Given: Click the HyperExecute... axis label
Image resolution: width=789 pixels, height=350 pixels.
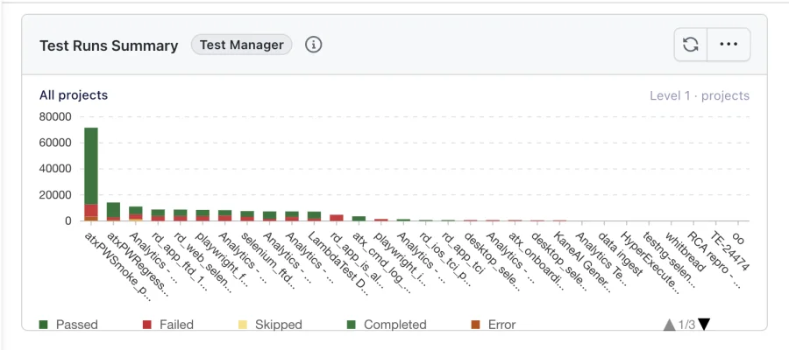Looking at the screenshot, I should (650, 262).
